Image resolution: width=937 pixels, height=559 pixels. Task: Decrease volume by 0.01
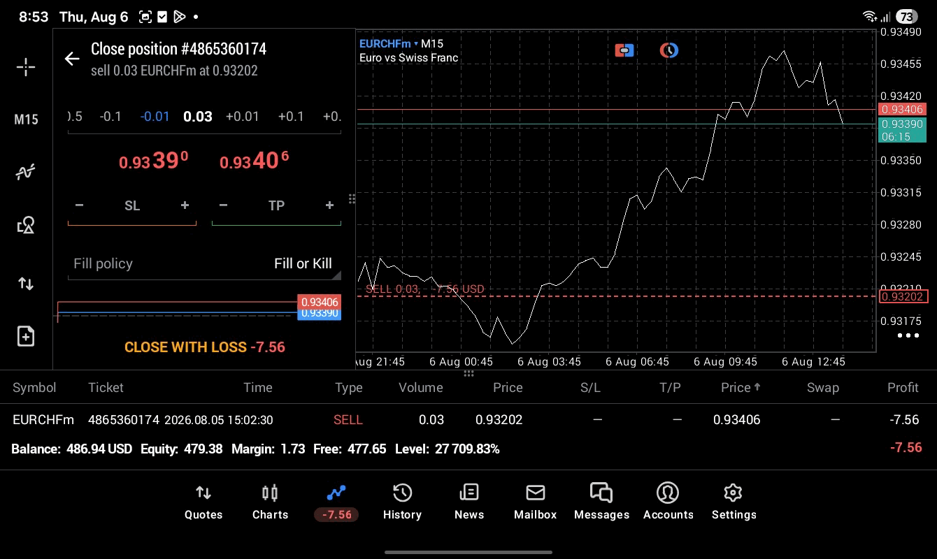click(155, 116)
